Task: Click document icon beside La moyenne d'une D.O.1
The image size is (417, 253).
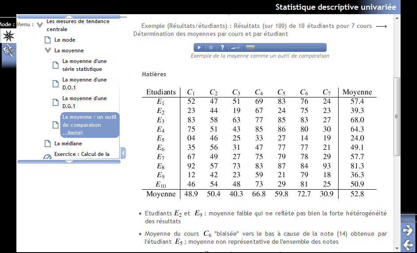Action: pos(55,84)
